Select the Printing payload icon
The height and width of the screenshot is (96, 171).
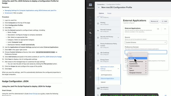[x=98, y=23]
